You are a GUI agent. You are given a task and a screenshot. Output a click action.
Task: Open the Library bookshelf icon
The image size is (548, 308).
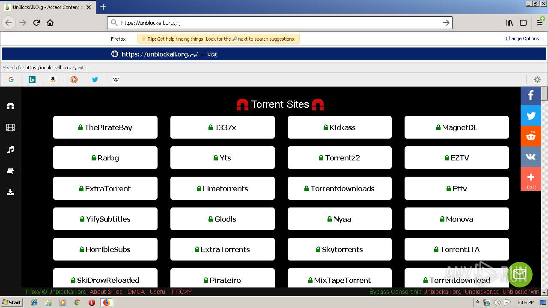(x=509, y=23)
